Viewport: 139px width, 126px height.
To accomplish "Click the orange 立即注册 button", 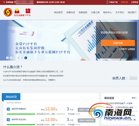I will click(118, 43).
